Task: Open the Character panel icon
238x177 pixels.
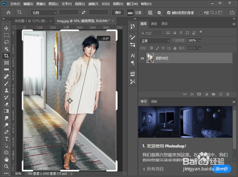Action: pyautogui.click(x=132, y=56)
